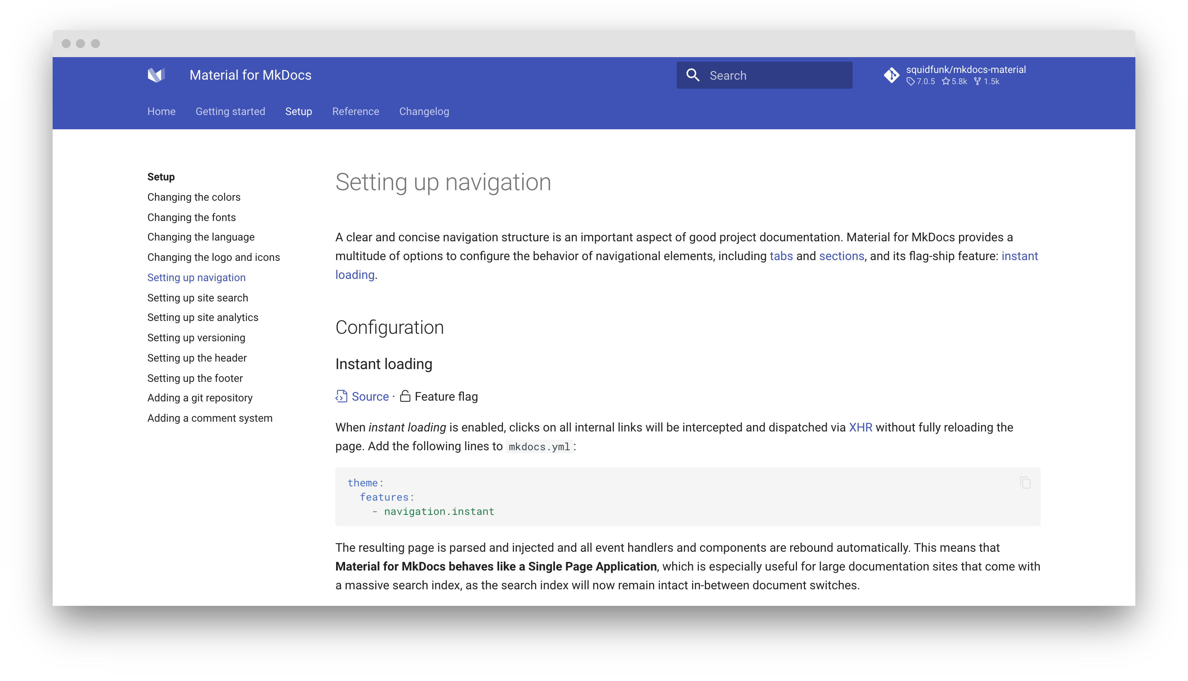Open the tabs link in intro paragraph
Viewport: 1188px width, 681px height.
(x=781, y=256)
